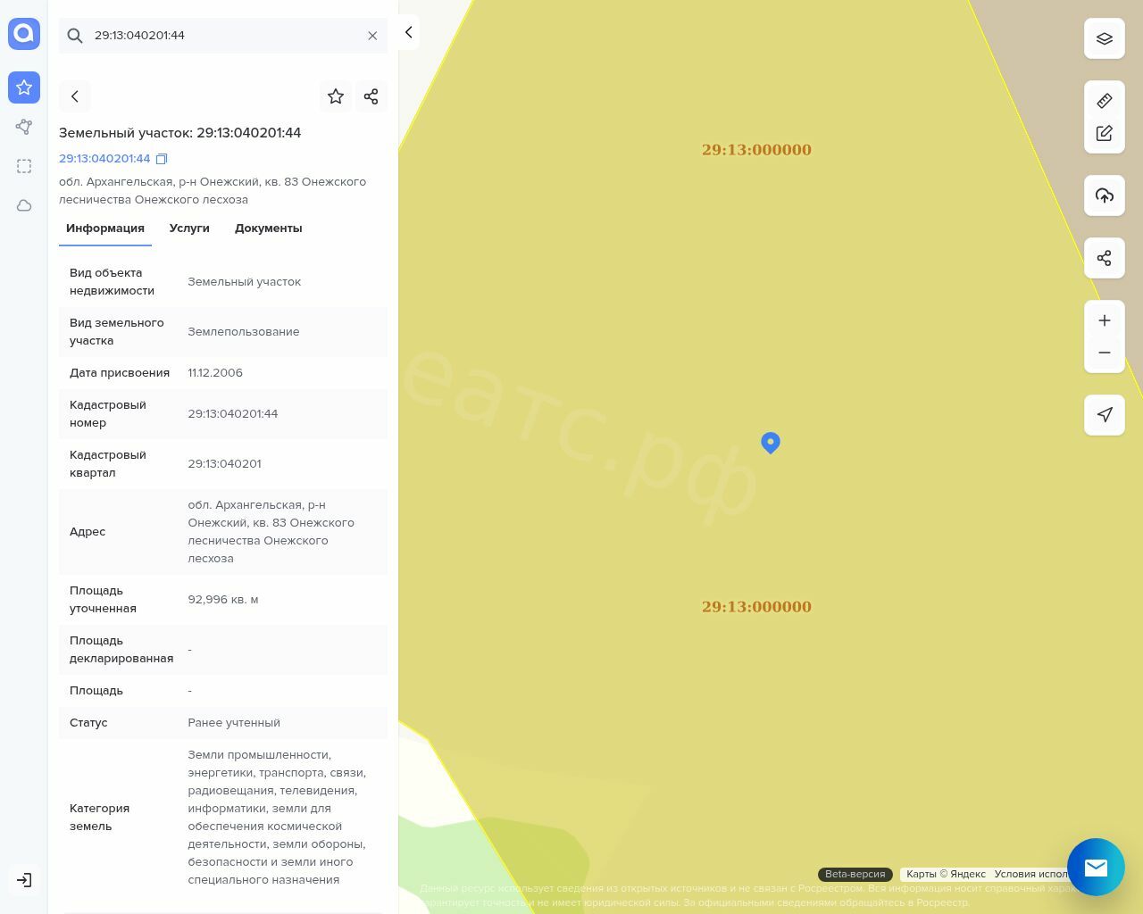
Task: Switch to the Услуги tab
Action: (189, 228)
